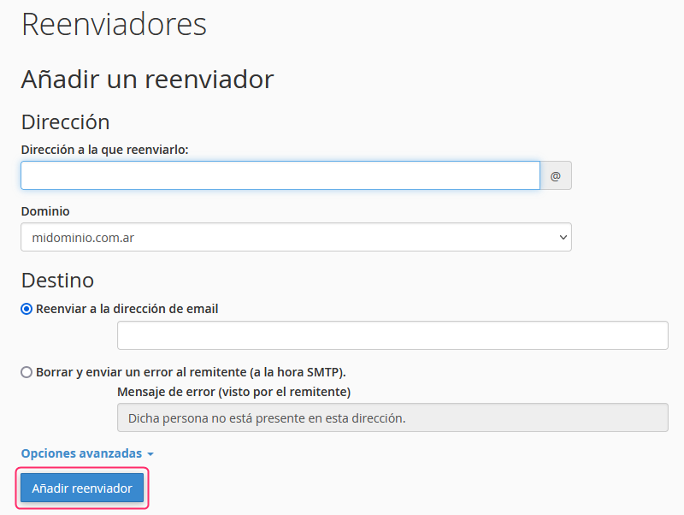Click the @ symbol beside the address field
The width and height of the screenshot is (684, 515).
pyautogui.click(x=555, y=175)
